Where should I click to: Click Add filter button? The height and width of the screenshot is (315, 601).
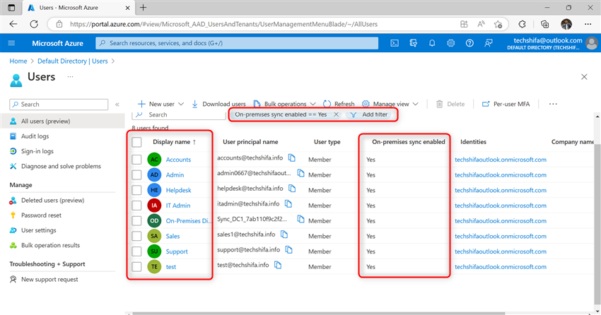pos(369,114)
